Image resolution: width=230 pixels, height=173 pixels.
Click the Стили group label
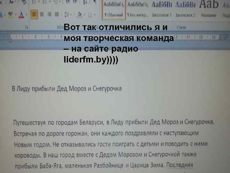(181, 27)
